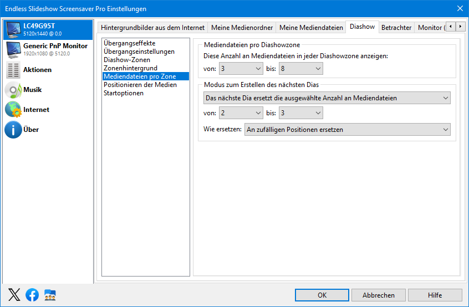Select the Generic PnP Monitor icon
This screenshot has width=469, height=307.
coord(13,50)
